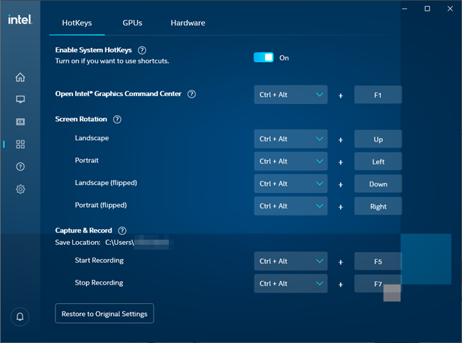The image size is (462, 343).
Task: Click the 'Portrait (flipped)' label
Action: [x=101, y=205]
